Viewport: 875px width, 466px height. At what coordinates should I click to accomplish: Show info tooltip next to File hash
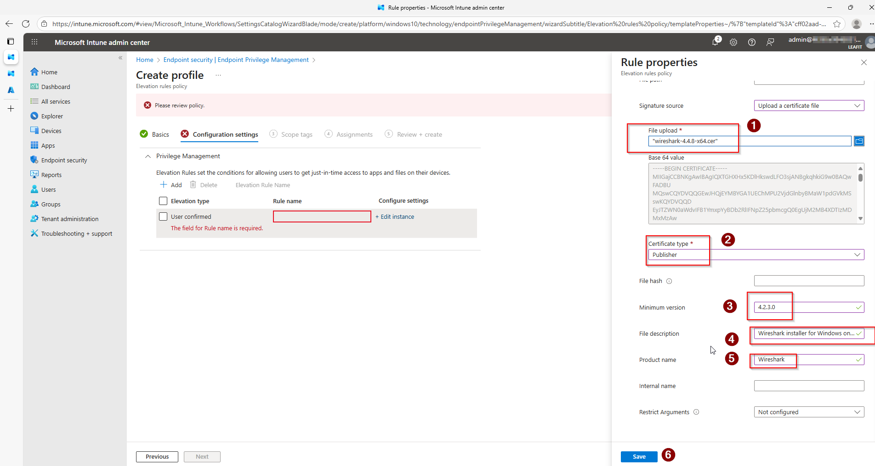click(669, 281)
